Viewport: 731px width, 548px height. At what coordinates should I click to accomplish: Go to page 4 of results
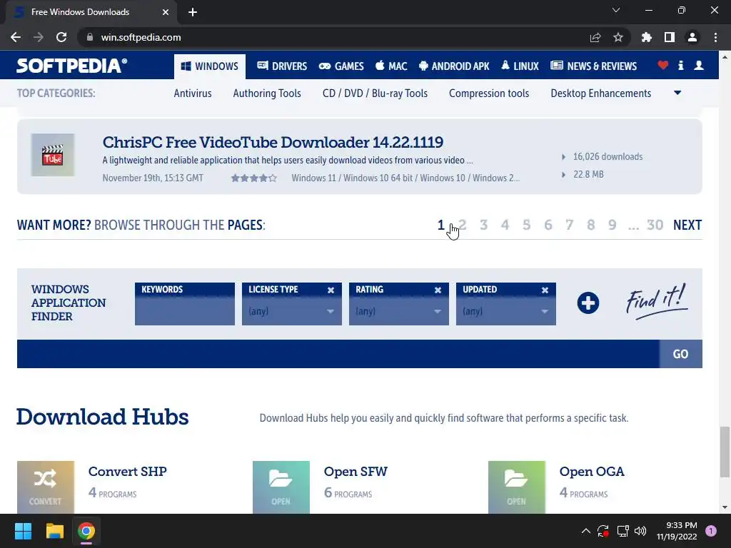[505, 225]
